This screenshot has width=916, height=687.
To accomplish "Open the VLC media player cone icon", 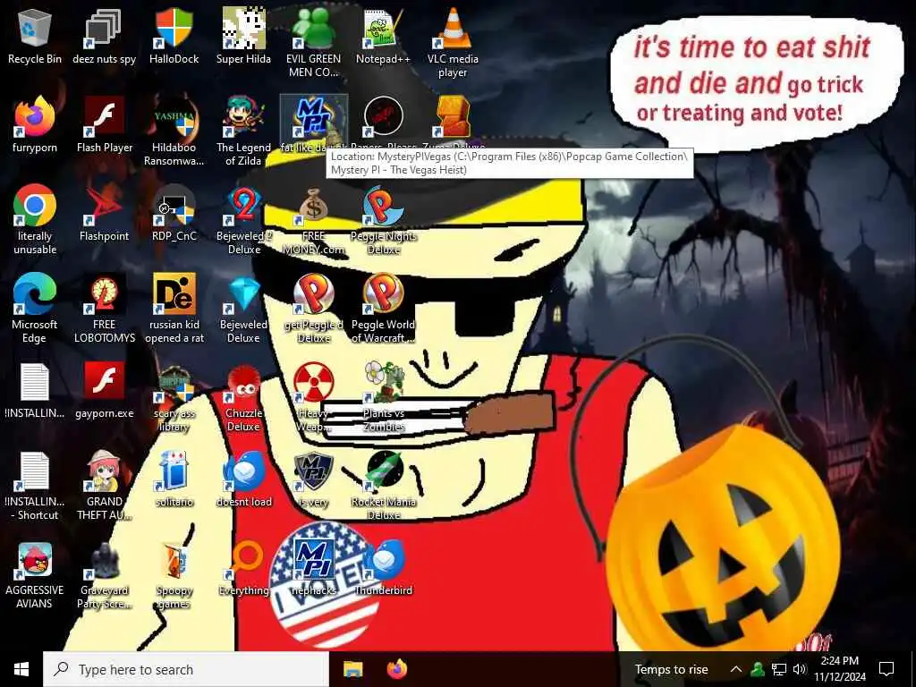I will point(453,43).
